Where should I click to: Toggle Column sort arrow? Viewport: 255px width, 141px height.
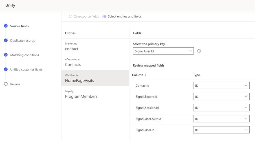[145, 75]
